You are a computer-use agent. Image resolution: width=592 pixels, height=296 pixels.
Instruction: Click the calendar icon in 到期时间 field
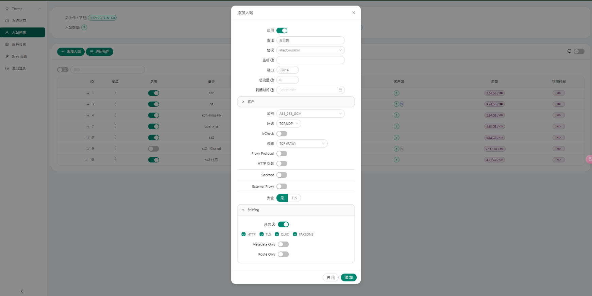tap(340, 90)
